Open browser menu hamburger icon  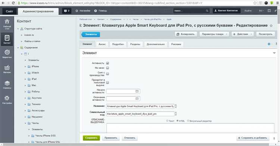(x=277, y=3)
